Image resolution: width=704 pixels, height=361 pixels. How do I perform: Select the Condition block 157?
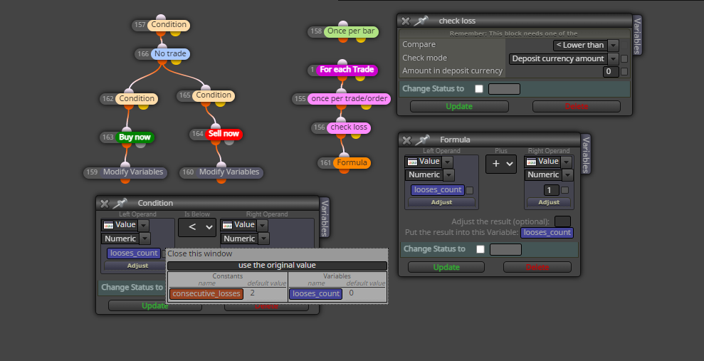[x=169, y=25]
